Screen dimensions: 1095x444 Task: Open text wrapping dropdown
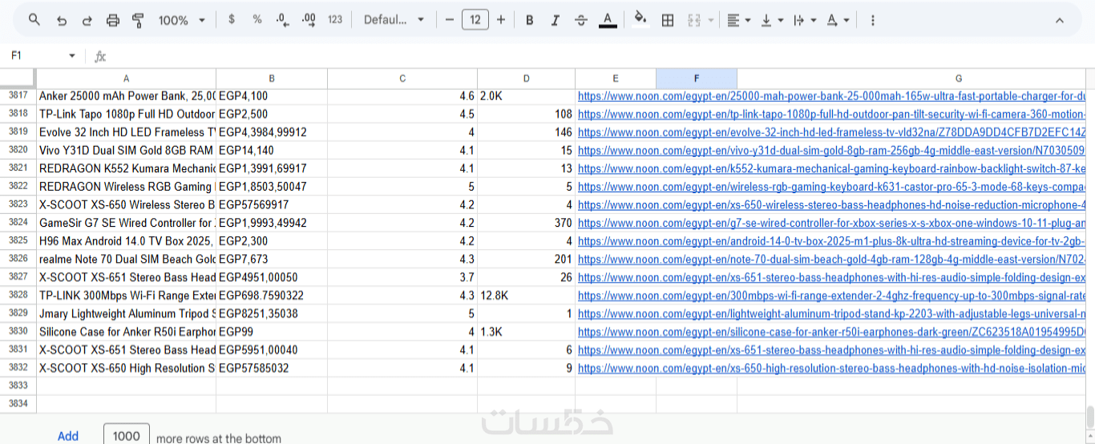point(804,20)
